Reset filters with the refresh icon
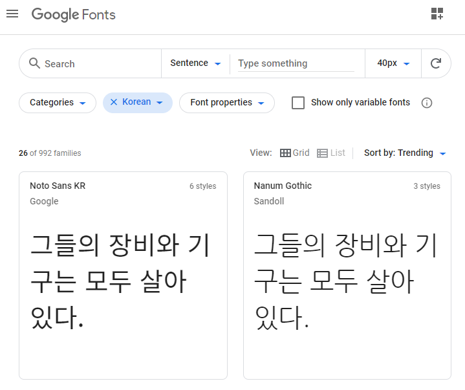The width and height of the screenshot is (465, 390). (436, 63)
